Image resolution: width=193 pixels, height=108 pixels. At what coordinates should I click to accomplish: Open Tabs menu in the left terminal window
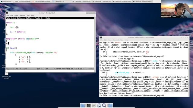click(28, 16)
